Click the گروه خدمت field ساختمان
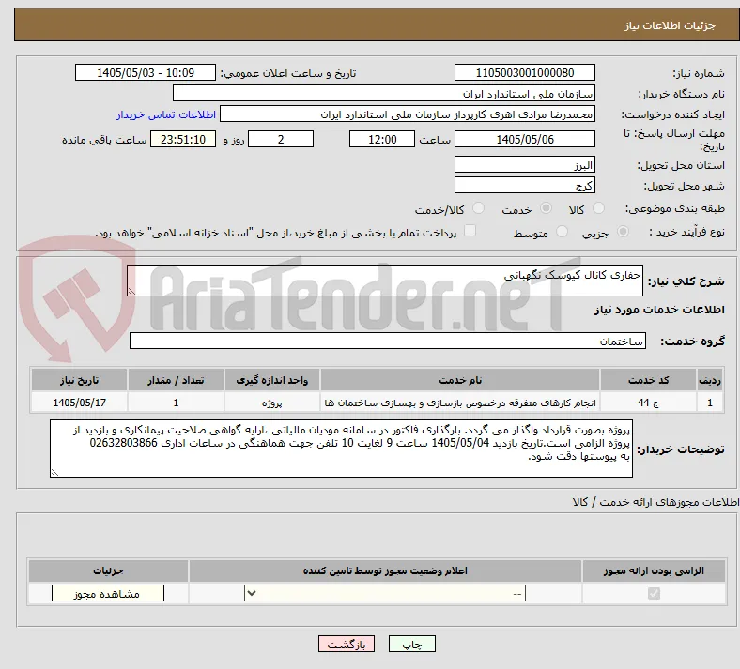This screenshot has height=669, width=740. [388, 341]
